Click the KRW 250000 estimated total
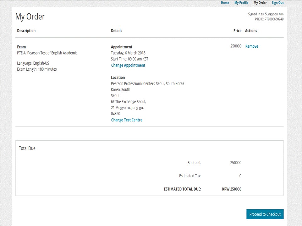 (x=232, y=189)
